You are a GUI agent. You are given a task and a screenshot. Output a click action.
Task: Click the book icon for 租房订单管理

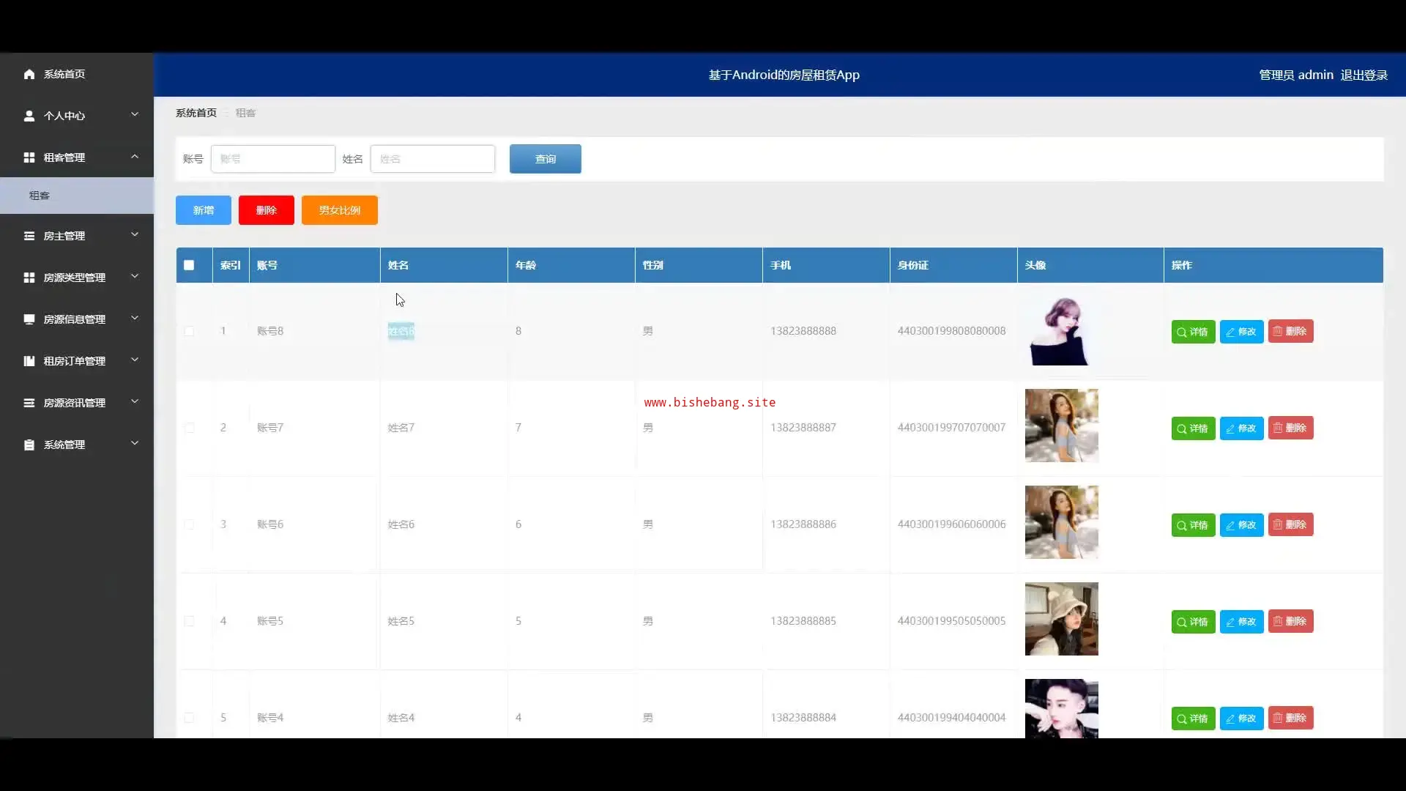click(x=29, y=361)
